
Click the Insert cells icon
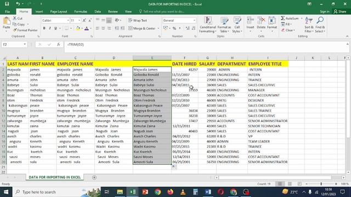click(250, 21)
